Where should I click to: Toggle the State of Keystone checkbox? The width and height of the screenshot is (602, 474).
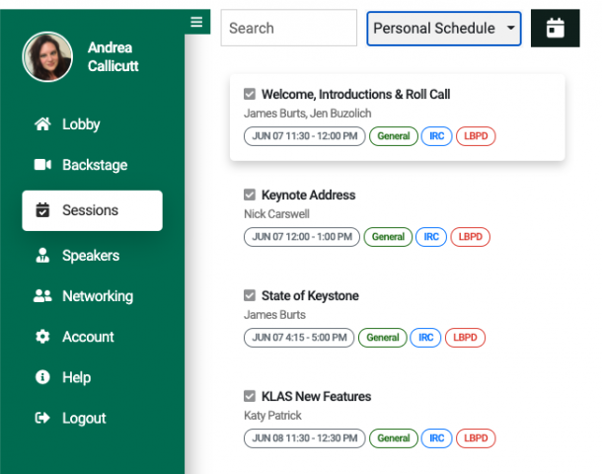[250, 296]
